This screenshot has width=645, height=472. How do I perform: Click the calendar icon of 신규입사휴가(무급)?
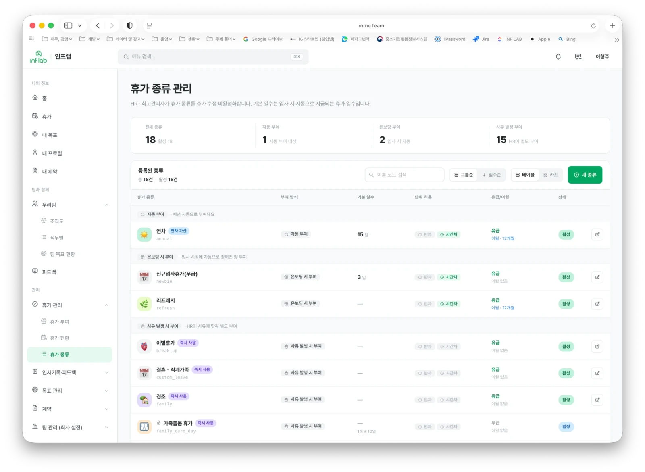tap(144, 277)
